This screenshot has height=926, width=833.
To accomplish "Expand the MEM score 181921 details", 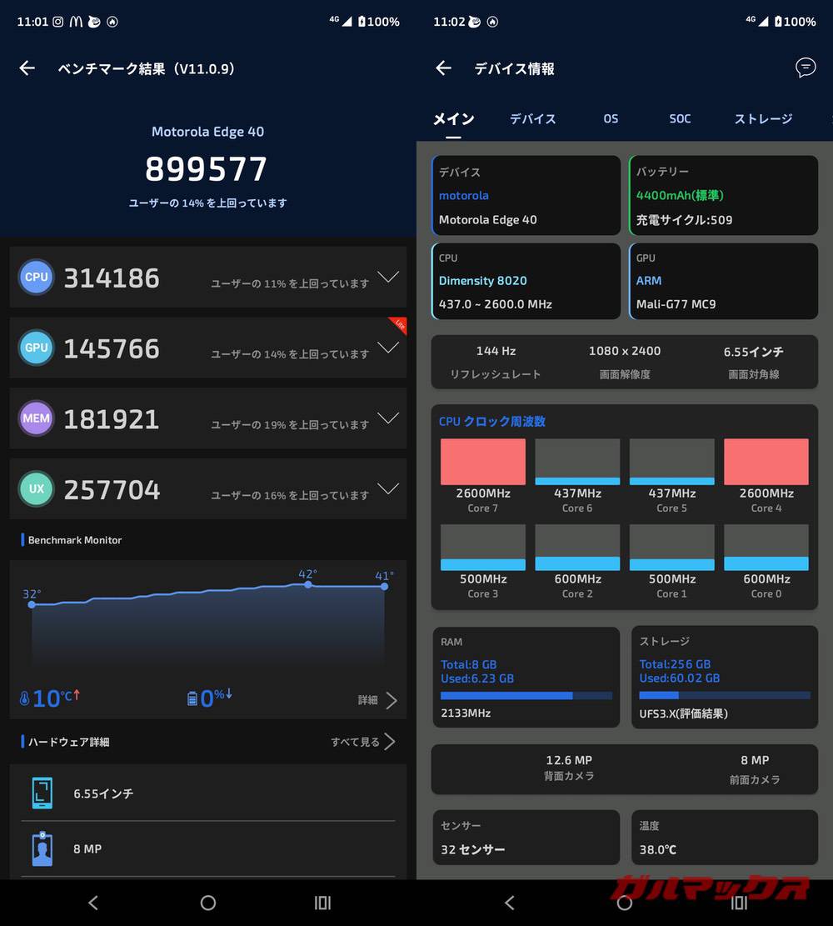I will [x=388, y=418].
